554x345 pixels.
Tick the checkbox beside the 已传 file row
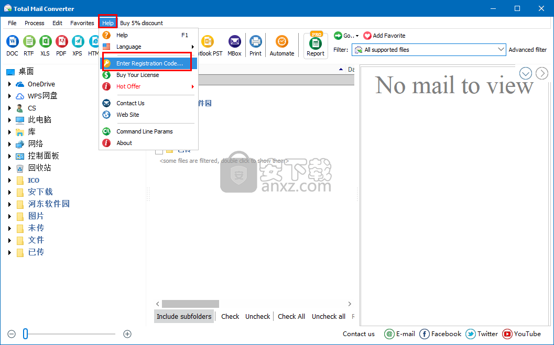[x=159, y=152]
